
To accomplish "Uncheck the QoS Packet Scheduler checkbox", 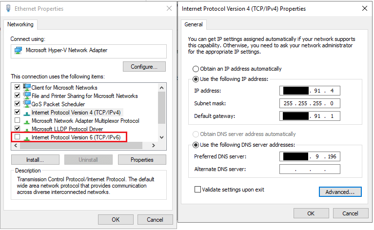I will tap(18, 104).
